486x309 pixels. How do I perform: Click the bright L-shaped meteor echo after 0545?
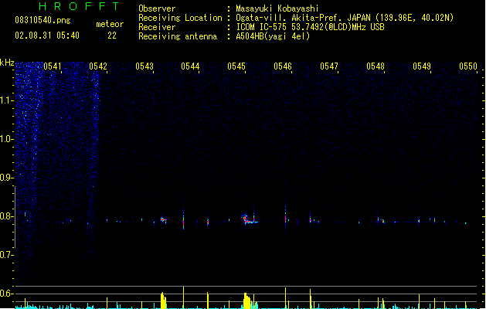click(x=249, y=219)
